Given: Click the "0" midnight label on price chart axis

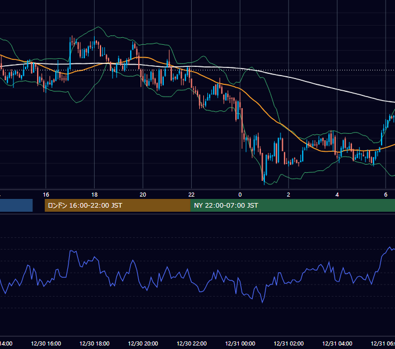Looking at the screenshot, I should click(x=240, y=194).
